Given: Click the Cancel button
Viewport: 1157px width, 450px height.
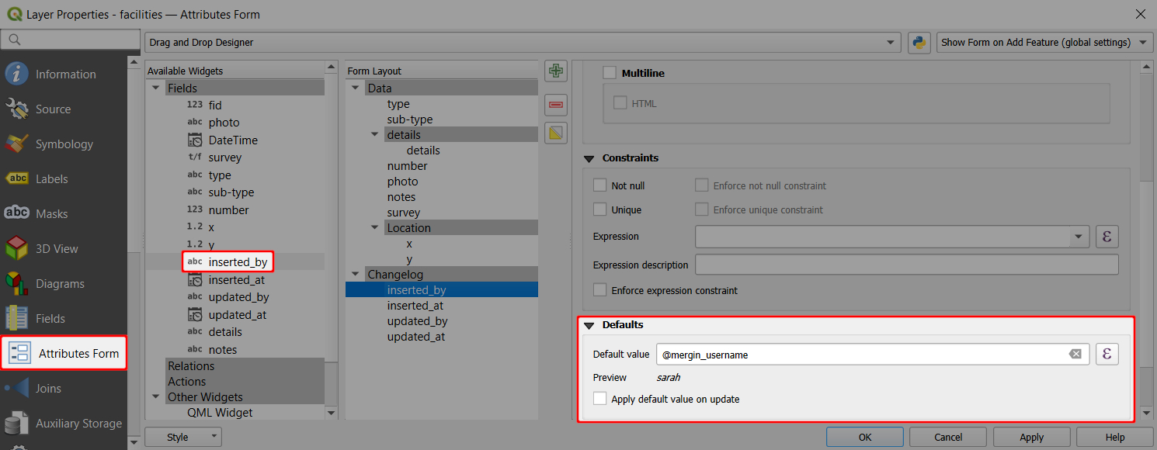Looking at the screenshot, I should pos(948,438).
